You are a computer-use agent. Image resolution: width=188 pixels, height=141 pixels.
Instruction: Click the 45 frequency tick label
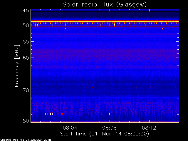click(26, 11)
